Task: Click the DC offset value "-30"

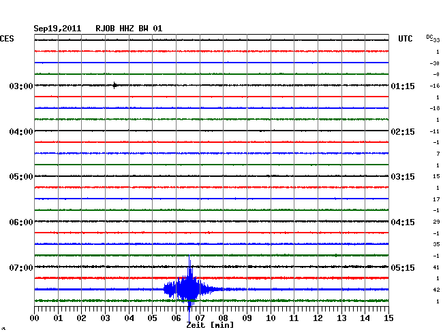Action: (x=435, y=63)
